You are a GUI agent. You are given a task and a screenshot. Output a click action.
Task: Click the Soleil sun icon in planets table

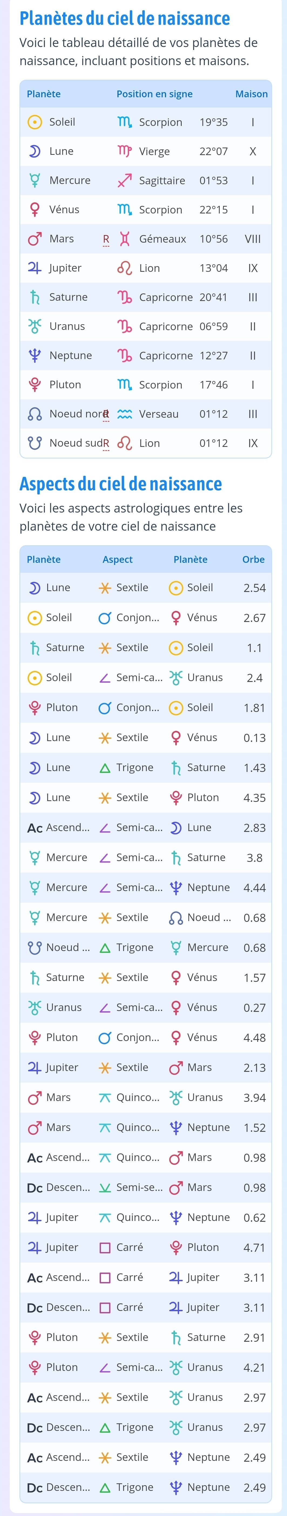tap(35, 122)
